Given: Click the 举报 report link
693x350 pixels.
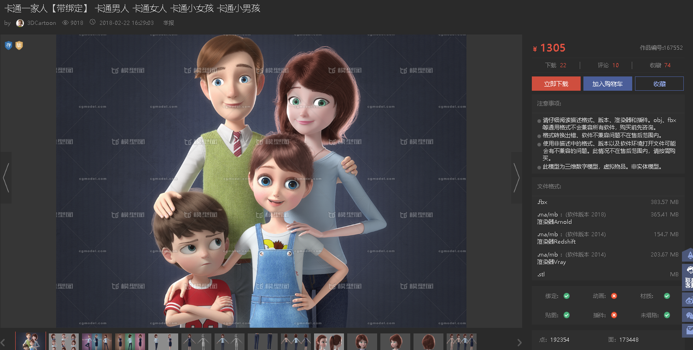Looking at the screenshot, I should click(169, 23).
